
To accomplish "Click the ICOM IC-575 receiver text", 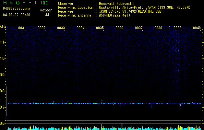I will click(x=130, y=11).
